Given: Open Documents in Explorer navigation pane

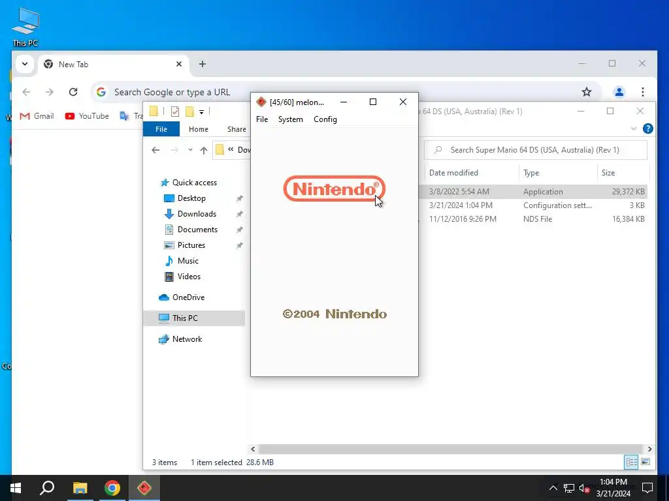Looking at the screenshot, I should click(191, 230).
